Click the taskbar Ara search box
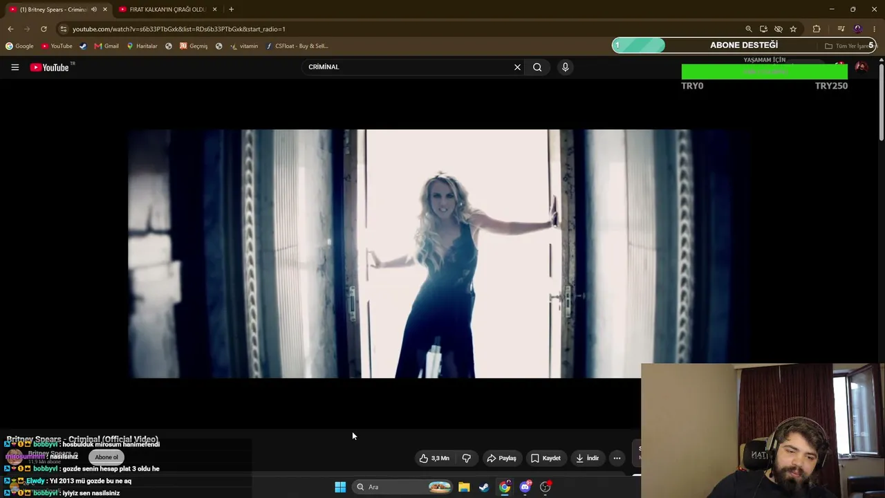 pyautogui.click(x=403, y=487)
